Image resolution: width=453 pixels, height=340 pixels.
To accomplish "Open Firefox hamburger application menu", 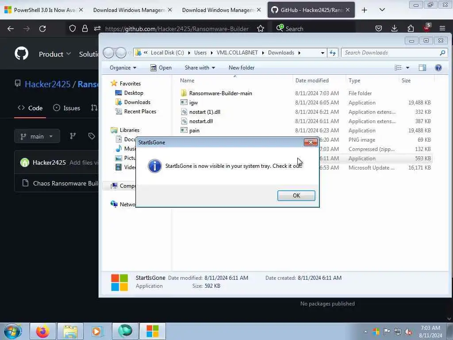I will [x=442, y=29].
